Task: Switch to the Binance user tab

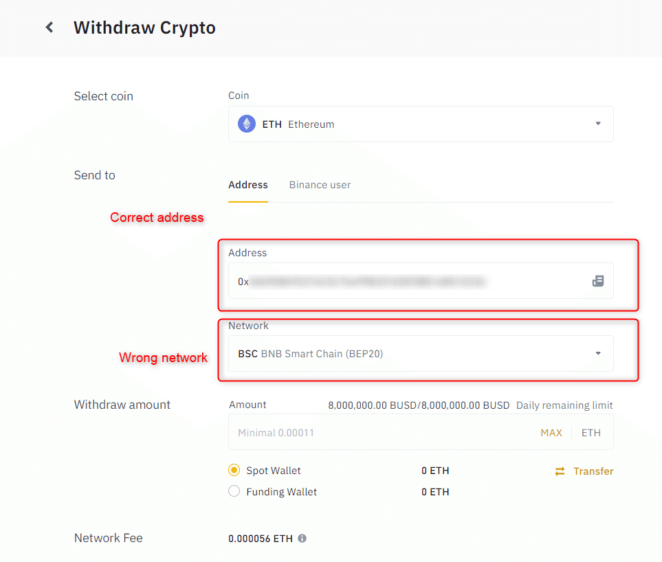Action: [x=320, y=185]
